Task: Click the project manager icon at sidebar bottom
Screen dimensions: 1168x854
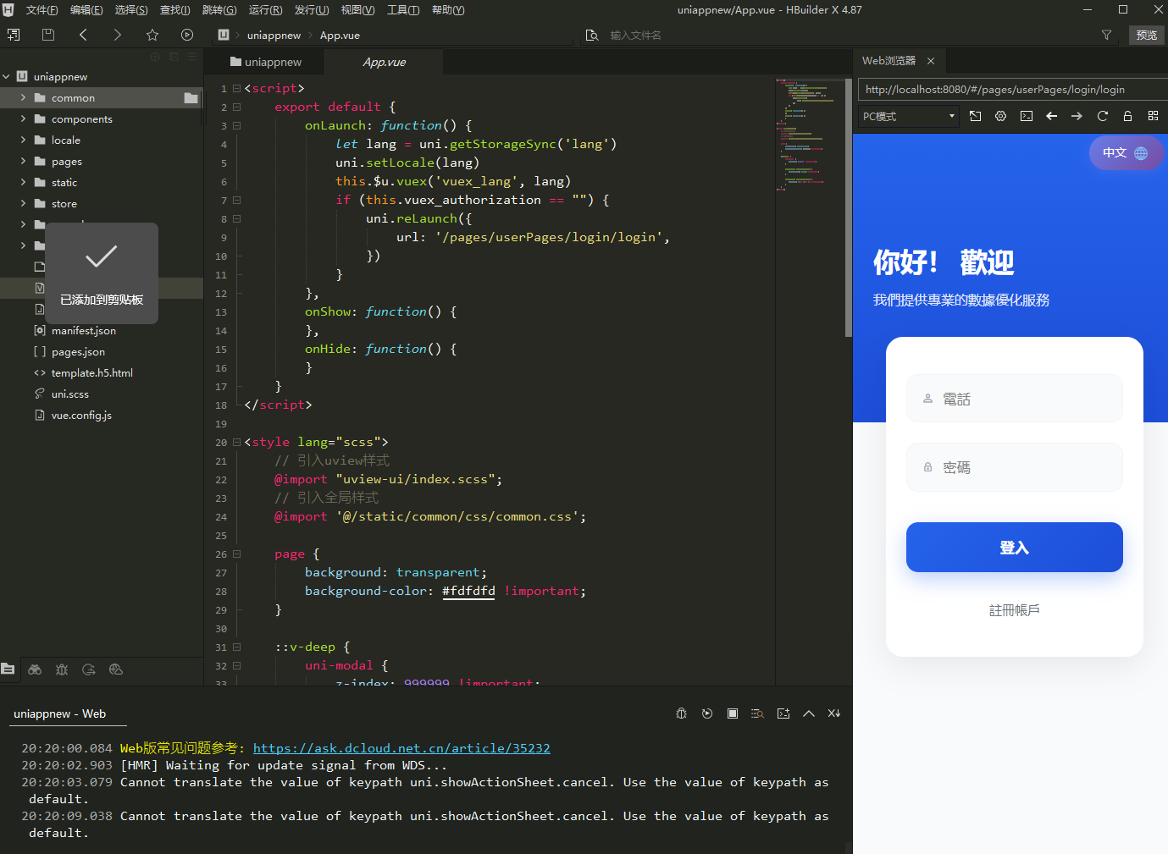Action: (x=8, y=669)
